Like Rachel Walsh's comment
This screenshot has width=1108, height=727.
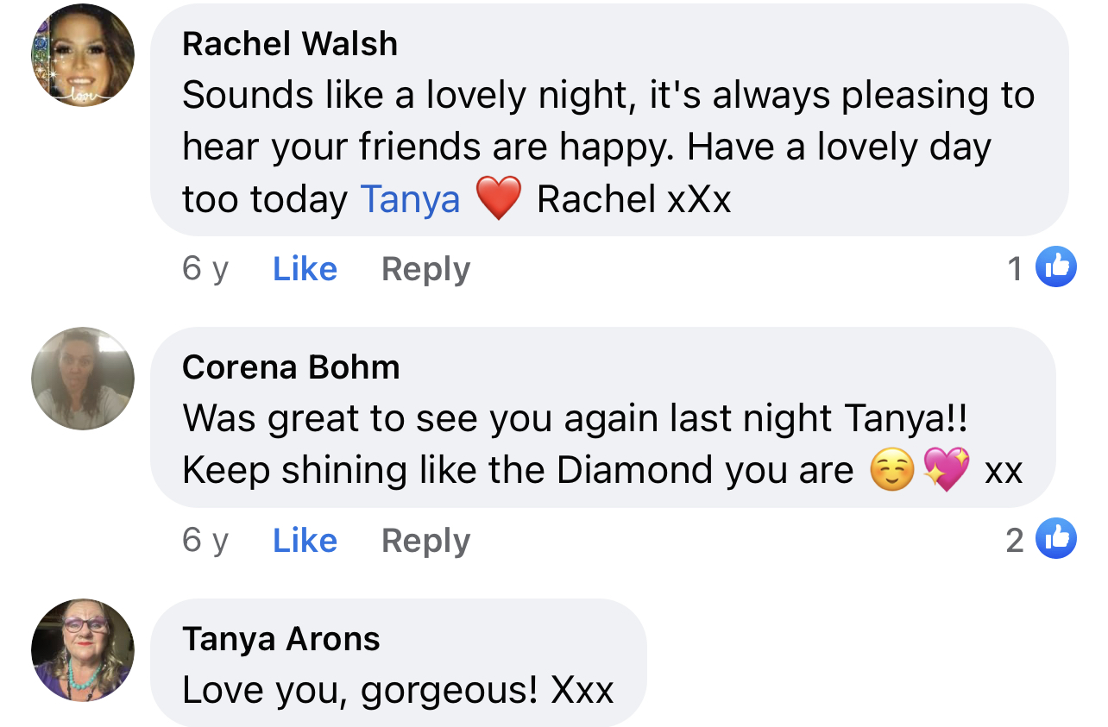click(305, 269)
